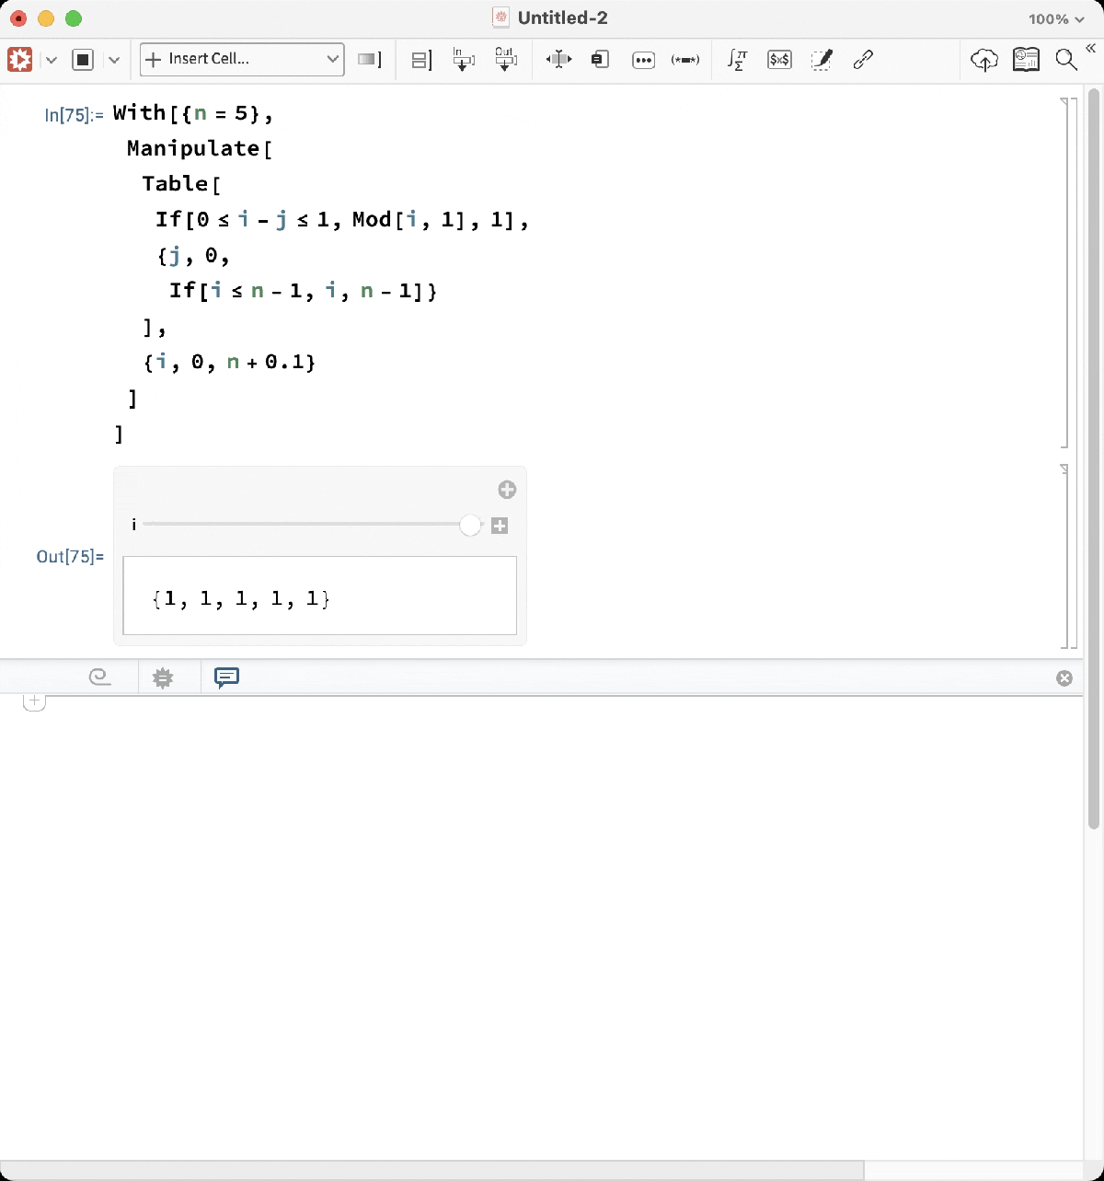Click the abort evaluation stop button
Screen dimensions: 1104x1181
[83, 60]
